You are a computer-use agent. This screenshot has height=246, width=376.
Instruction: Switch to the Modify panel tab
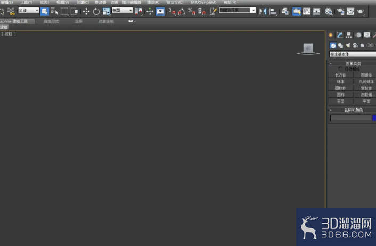pyautogui.click(x=340, y=35)
